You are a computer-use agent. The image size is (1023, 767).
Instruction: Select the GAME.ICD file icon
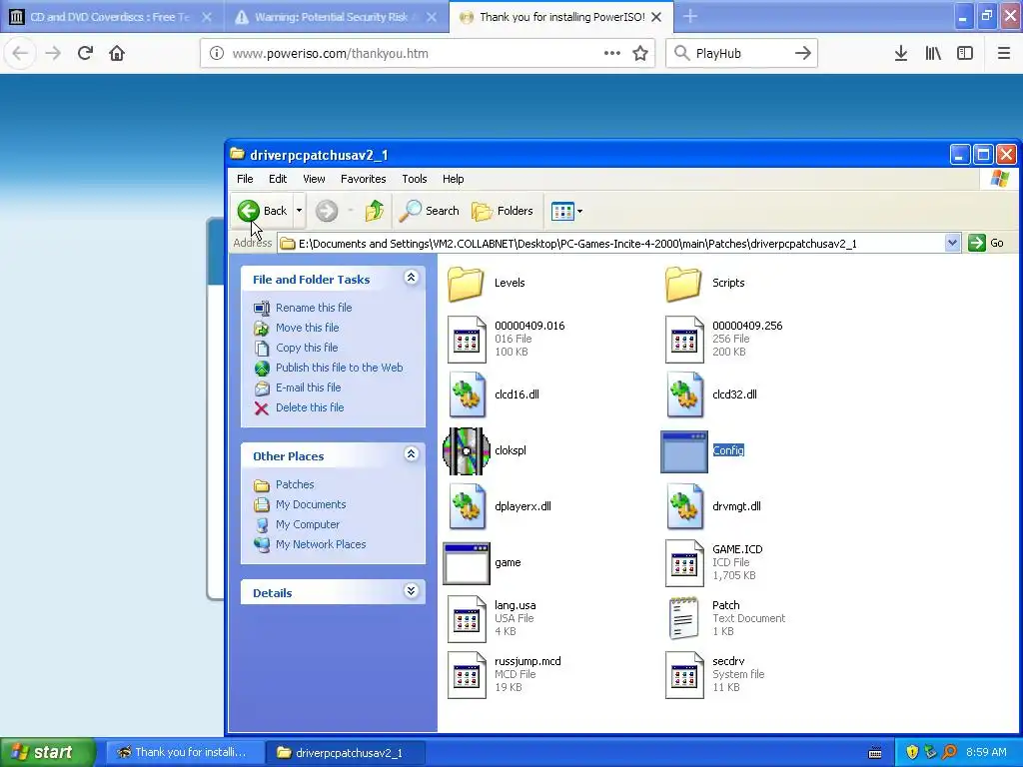point(684,563)
